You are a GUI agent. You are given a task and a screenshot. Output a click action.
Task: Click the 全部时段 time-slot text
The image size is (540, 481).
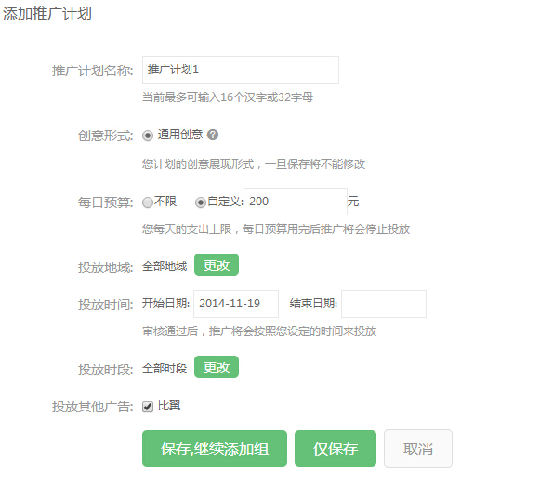point(165,369)
